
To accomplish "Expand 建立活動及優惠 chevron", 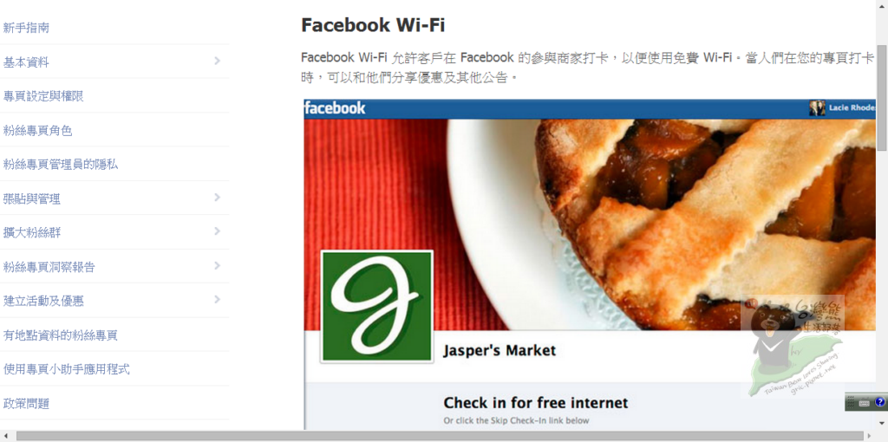I will 218,299.
